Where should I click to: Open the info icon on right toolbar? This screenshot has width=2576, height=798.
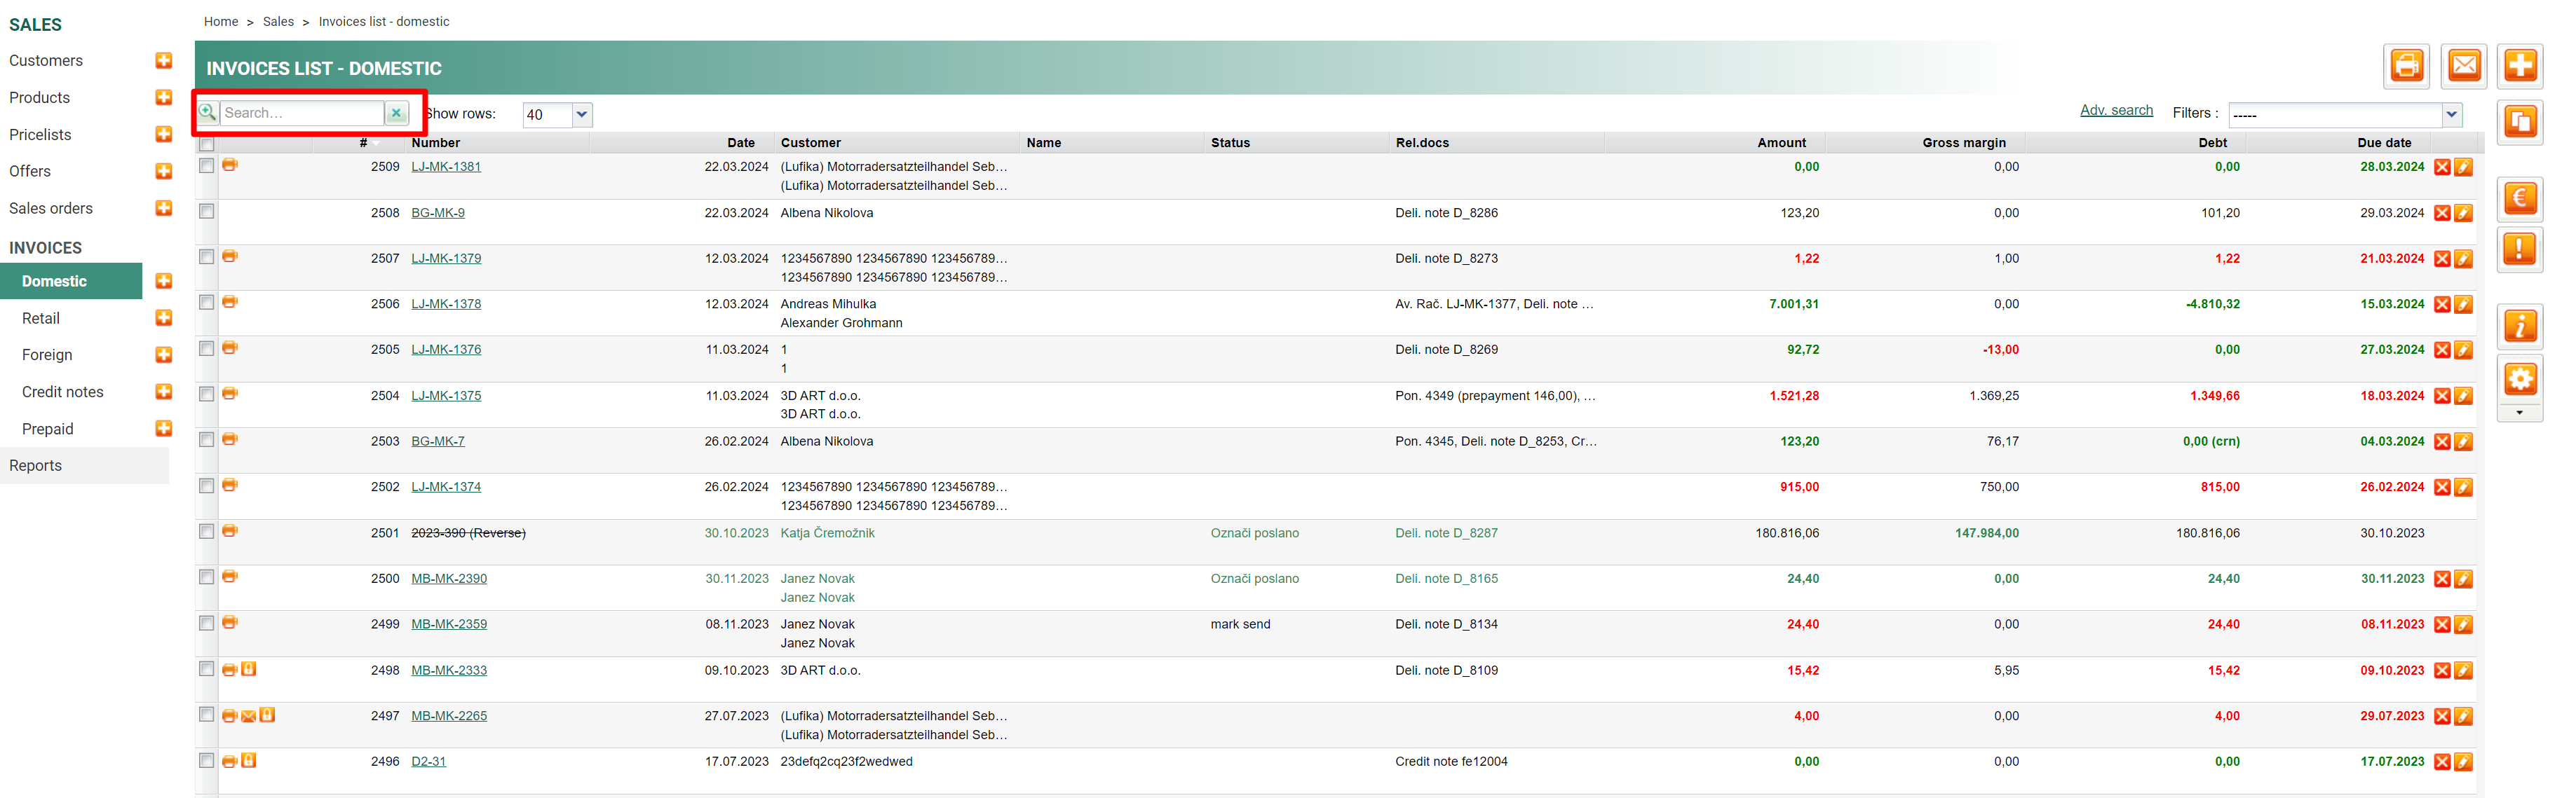tap(2520, 326)
